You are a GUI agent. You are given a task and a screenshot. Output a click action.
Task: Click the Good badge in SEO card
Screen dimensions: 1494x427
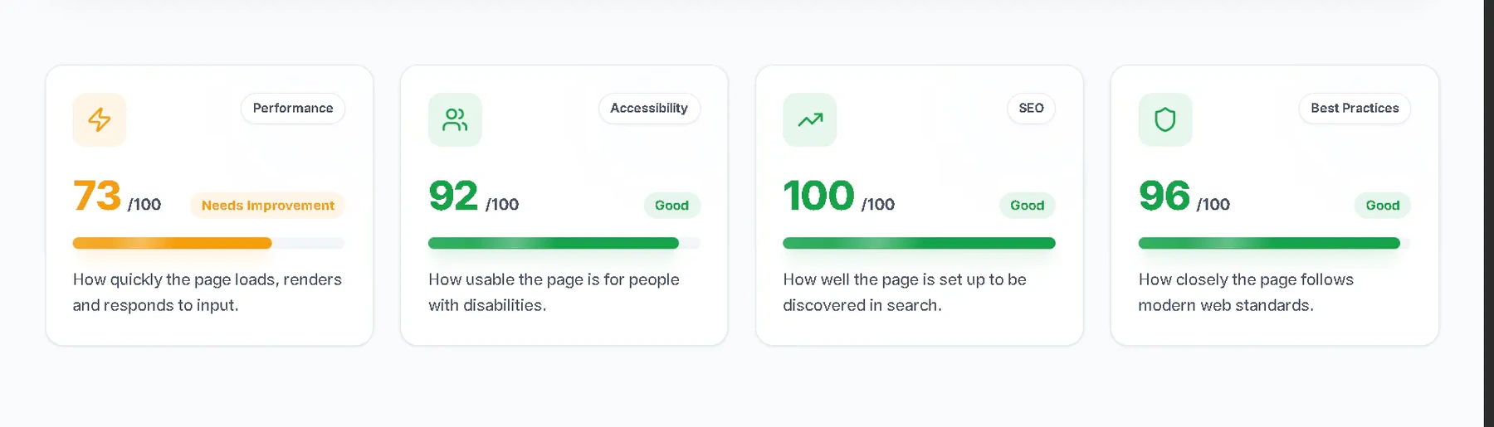[1028, 206]
